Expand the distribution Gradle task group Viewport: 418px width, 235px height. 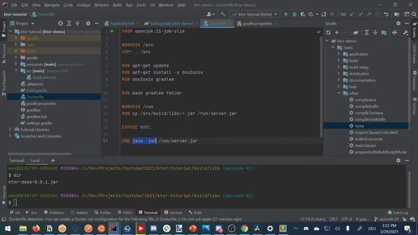[338, 74]
